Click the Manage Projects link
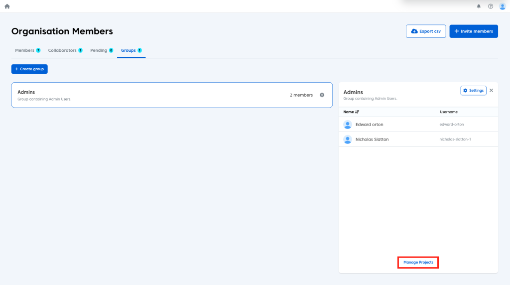This screenshot has height=285, width=510. 418,262
